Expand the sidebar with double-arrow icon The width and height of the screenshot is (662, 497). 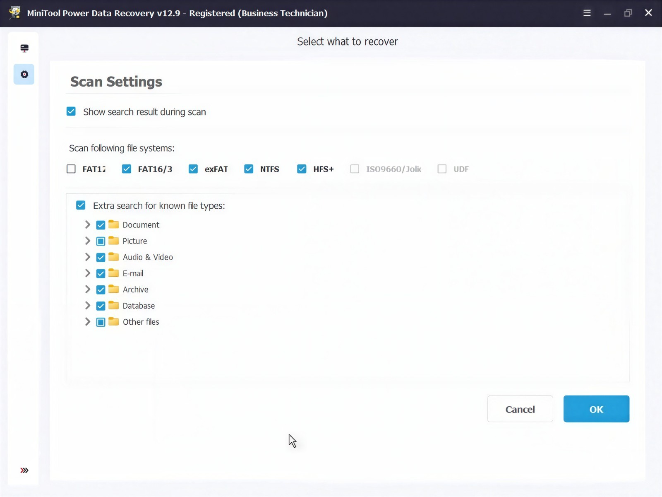(24, 470)
